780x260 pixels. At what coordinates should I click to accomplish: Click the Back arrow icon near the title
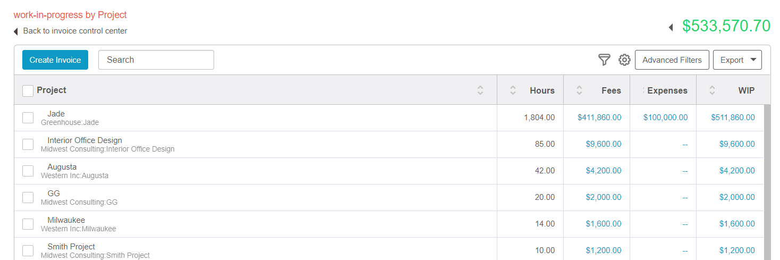point(16,31)
